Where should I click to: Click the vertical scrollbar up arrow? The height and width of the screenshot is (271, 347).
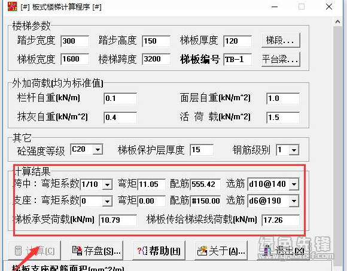[337, 21]
